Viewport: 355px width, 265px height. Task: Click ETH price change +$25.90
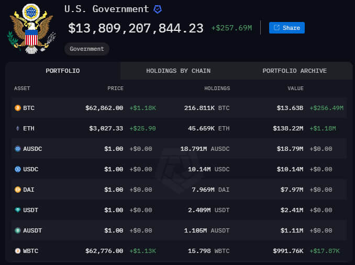[x=142, y=128]
